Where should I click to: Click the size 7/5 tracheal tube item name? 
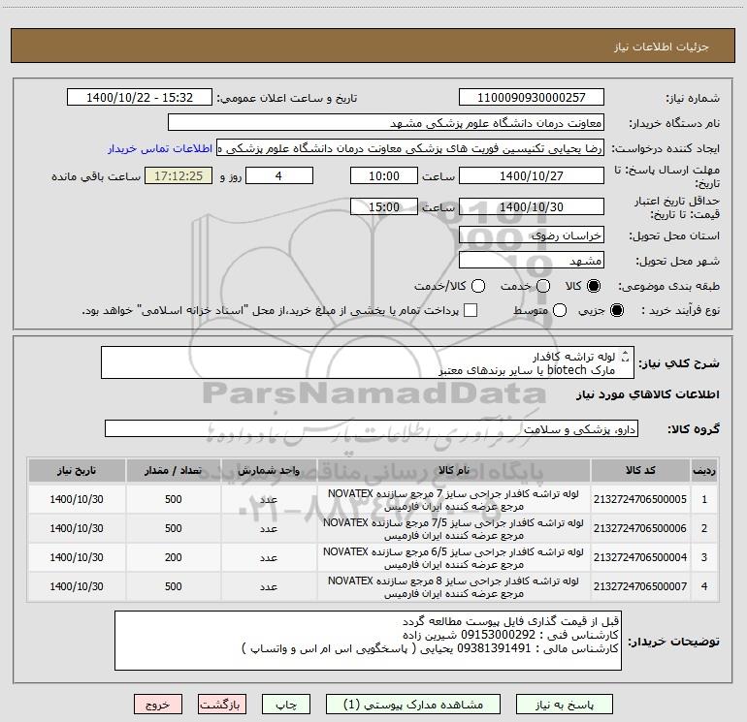[454, 529]
